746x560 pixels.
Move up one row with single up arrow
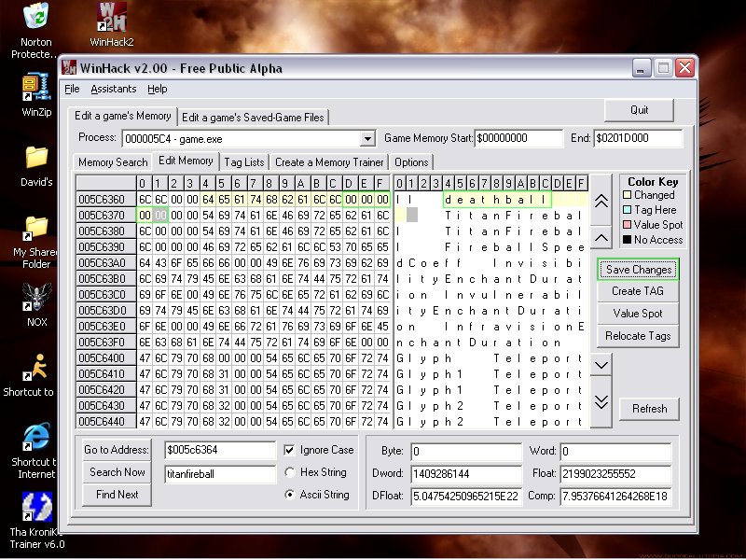click(601, 237)
